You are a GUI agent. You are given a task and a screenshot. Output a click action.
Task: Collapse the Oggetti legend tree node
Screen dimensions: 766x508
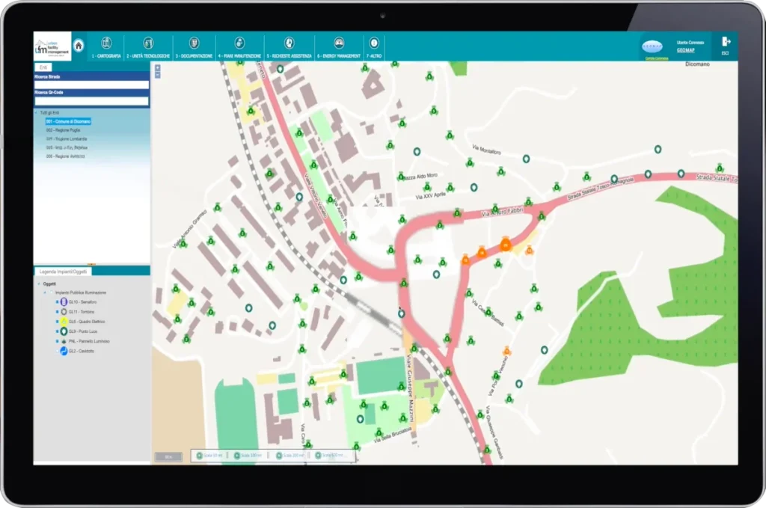(x=38, y=284)
